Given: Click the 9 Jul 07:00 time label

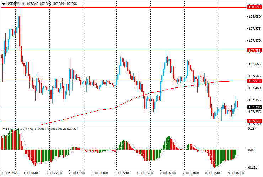Looking at the screenshot, I should 236,173.
